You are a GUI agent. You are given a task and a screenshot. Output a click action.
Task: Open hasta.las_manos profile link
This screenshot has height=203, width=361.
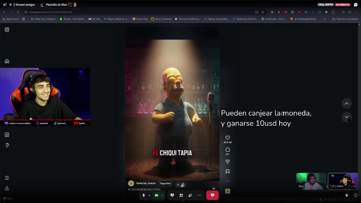(146, 183)
